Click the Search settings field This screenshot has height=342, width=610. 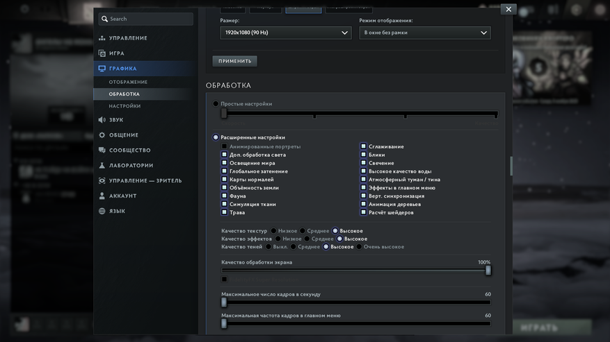[145, 19]
